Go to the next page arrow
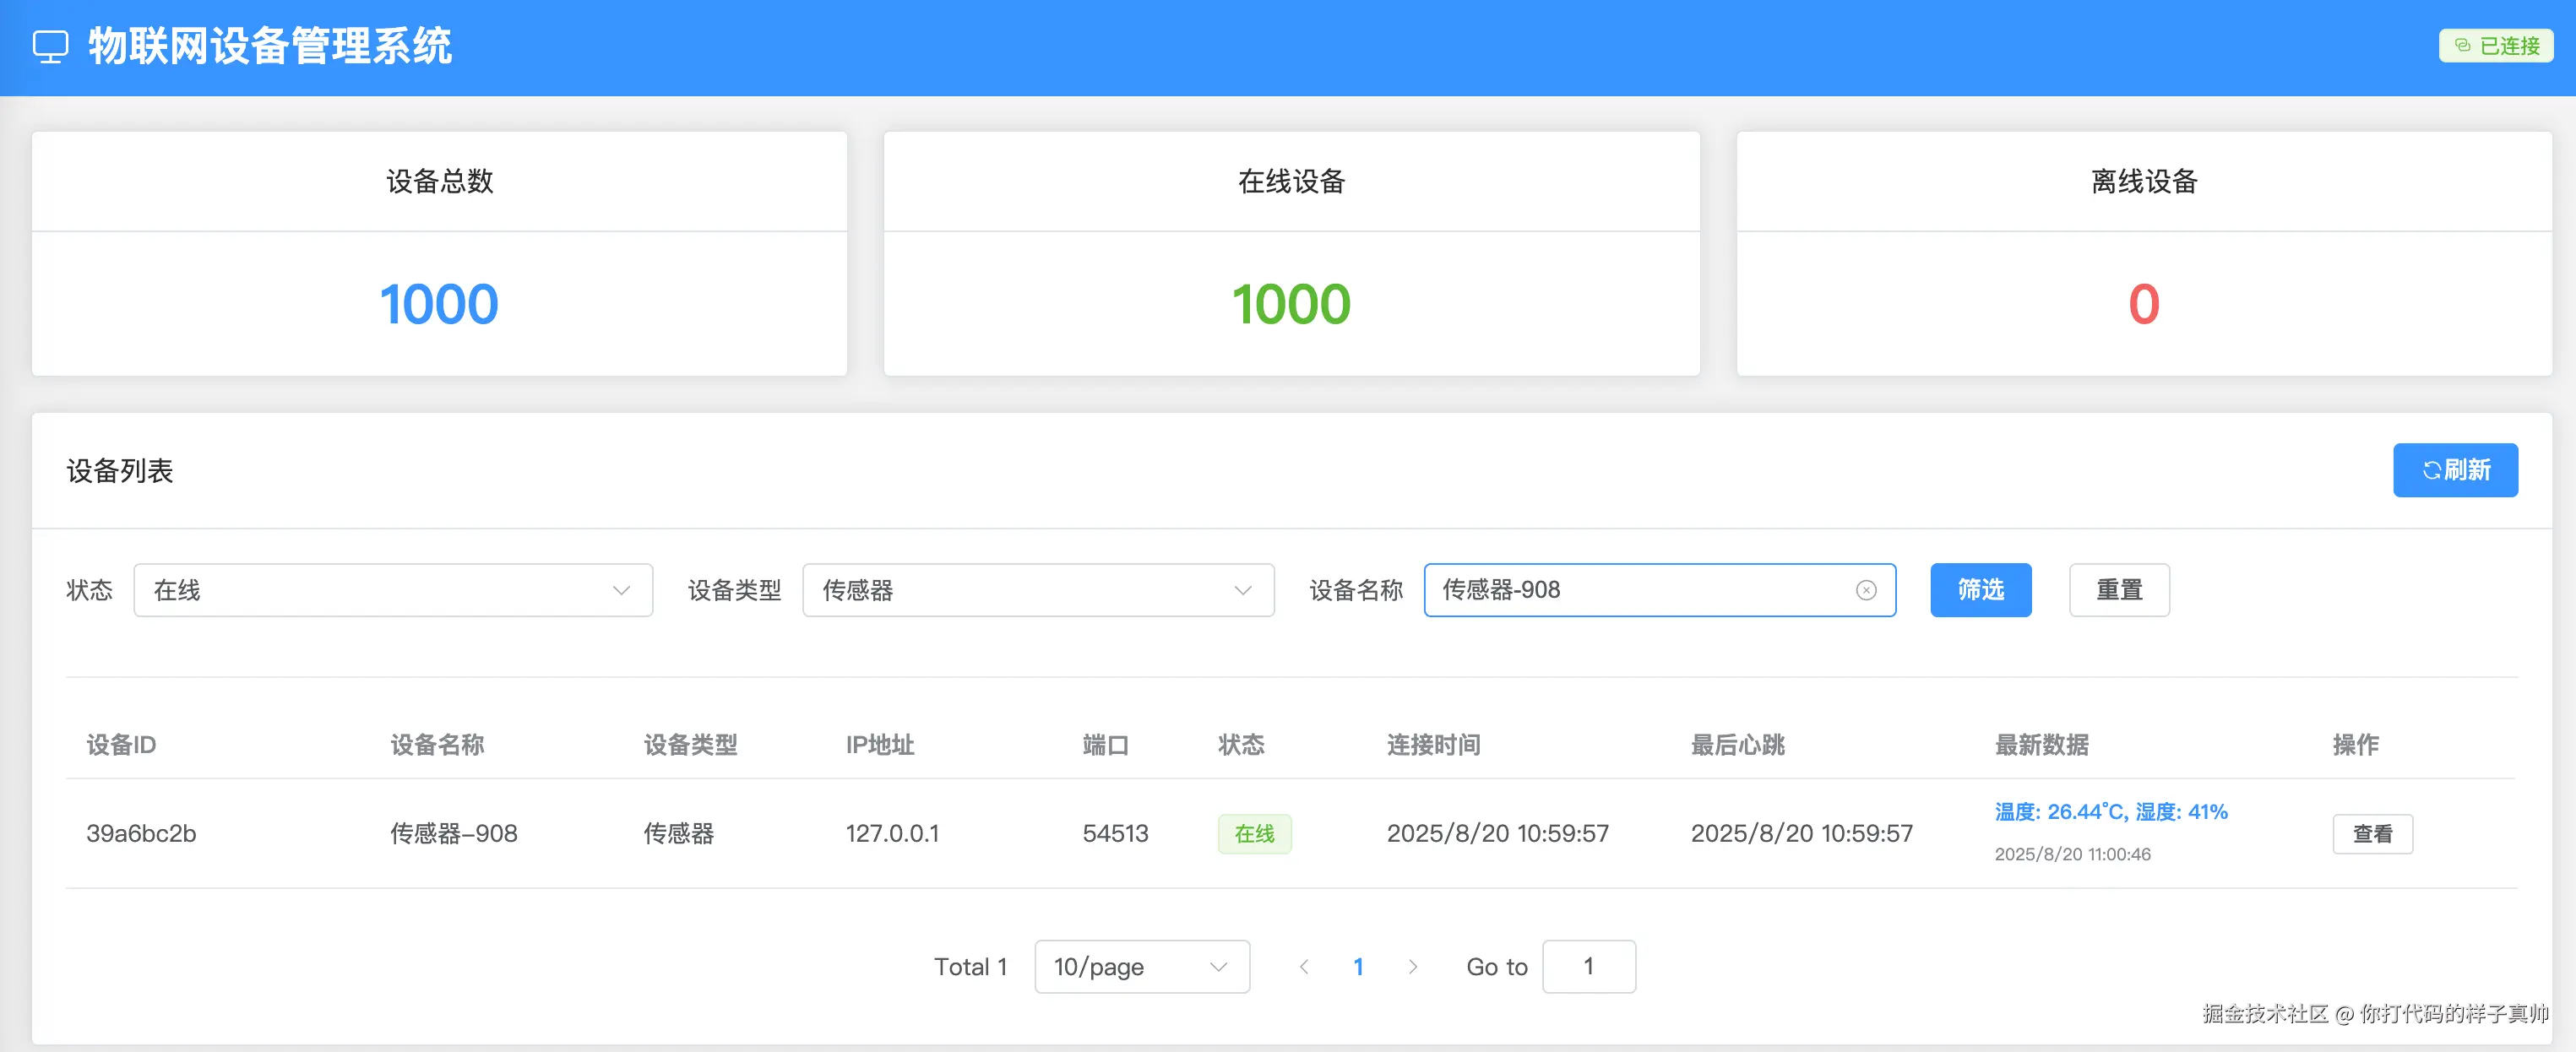Screen dimensions: 2576x1052 pyautogui.click(x=1412, y=966)
